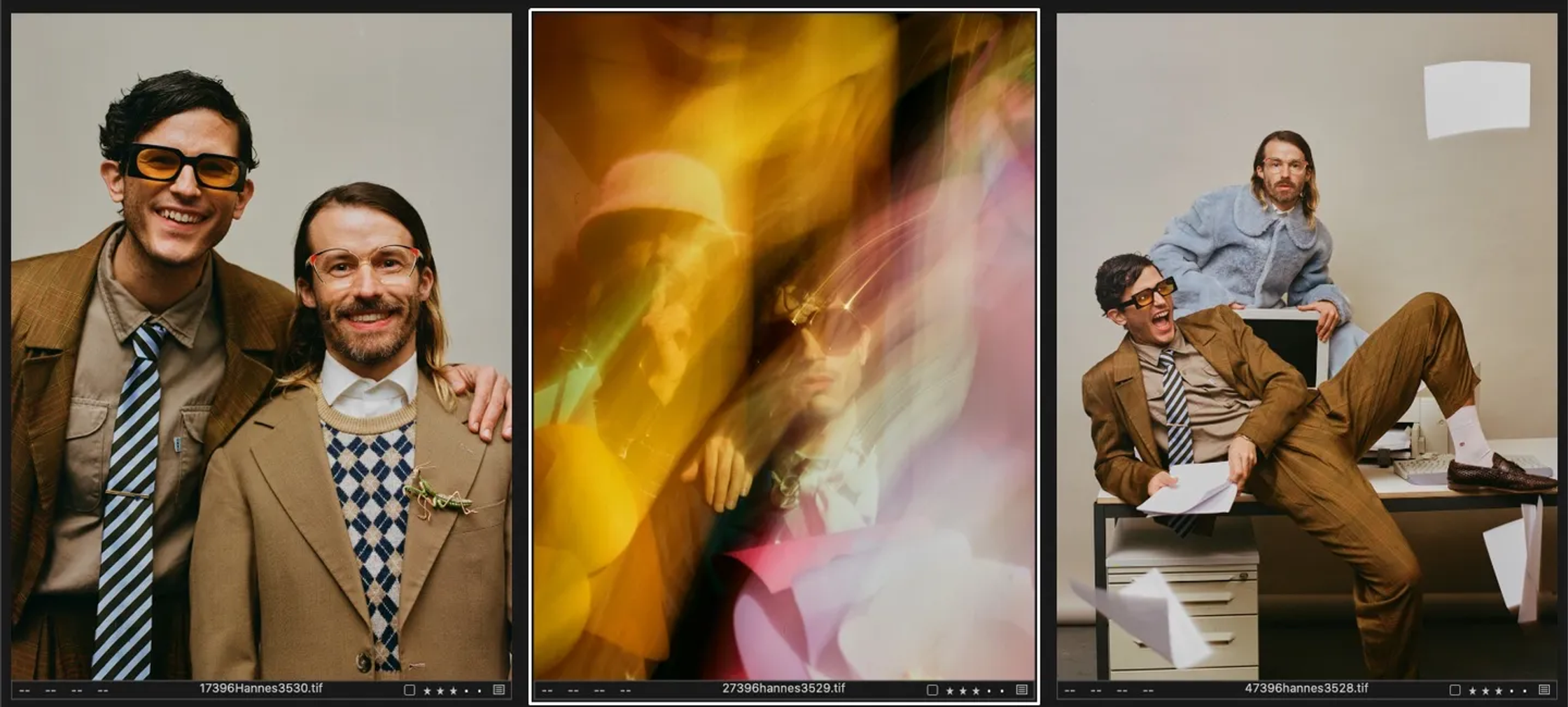Set the fifth rating dot on 17396Hannes3530.tif
Image resolution: width=1568 pixels, height=707 pixels.
[479, 691]
